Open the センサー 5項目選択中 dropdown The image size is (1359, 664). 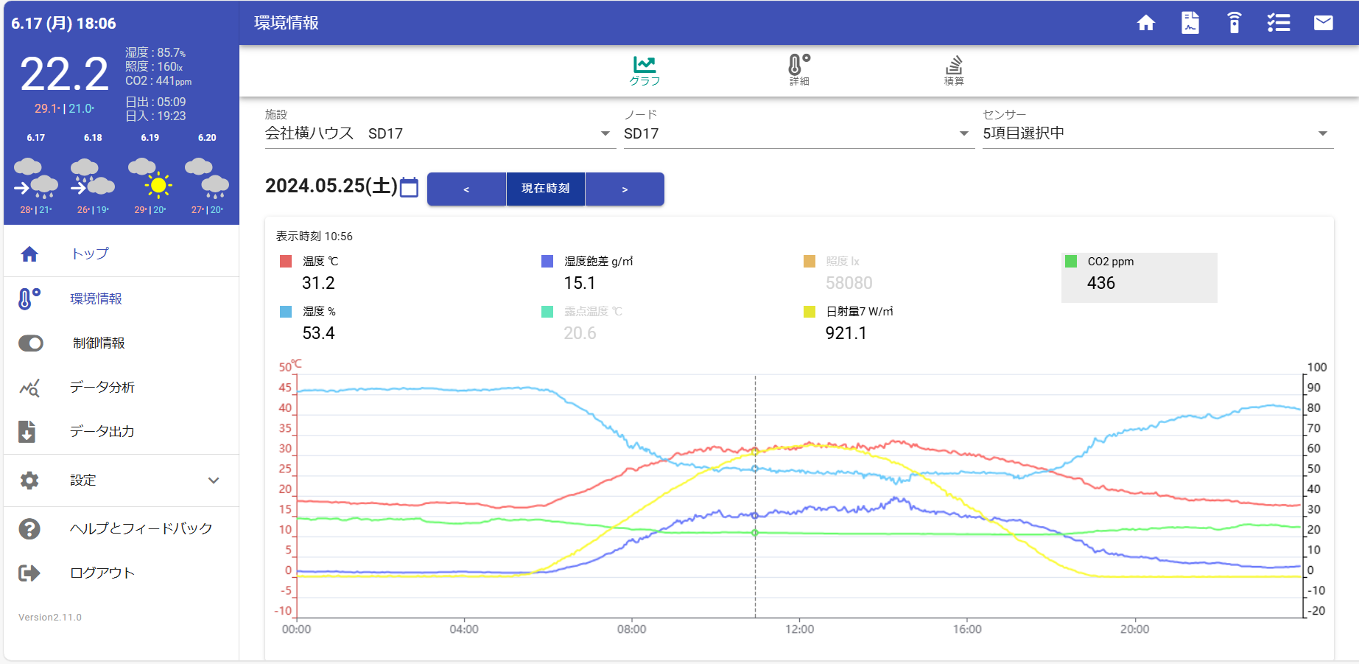click(1158, 133)
